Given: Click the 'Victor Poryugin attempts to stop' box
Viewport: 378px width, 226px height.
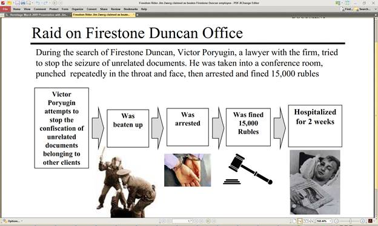Looking at the screenshot, I should [61, 128].
